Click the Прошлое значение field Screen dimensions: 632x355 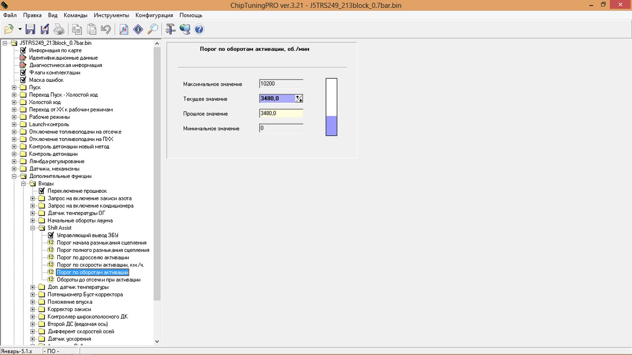pyautogui.click(x=281, y=113)
